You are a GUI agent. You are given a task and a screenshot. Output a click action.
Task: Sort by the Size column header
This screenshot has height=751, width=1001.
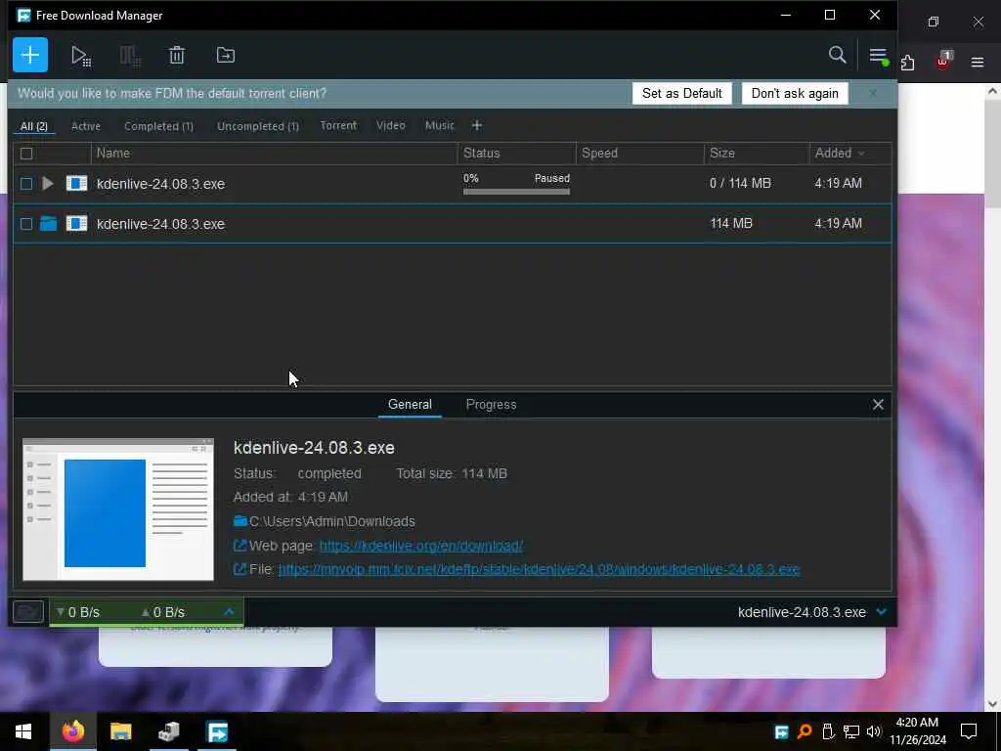757,154
